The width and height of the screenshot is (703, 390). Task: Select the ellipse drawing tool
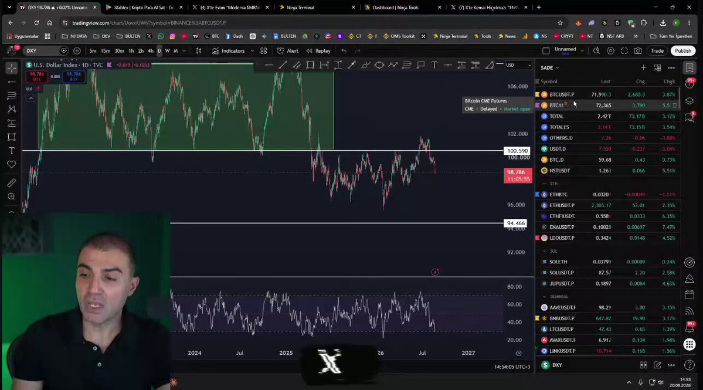(379, 66)
